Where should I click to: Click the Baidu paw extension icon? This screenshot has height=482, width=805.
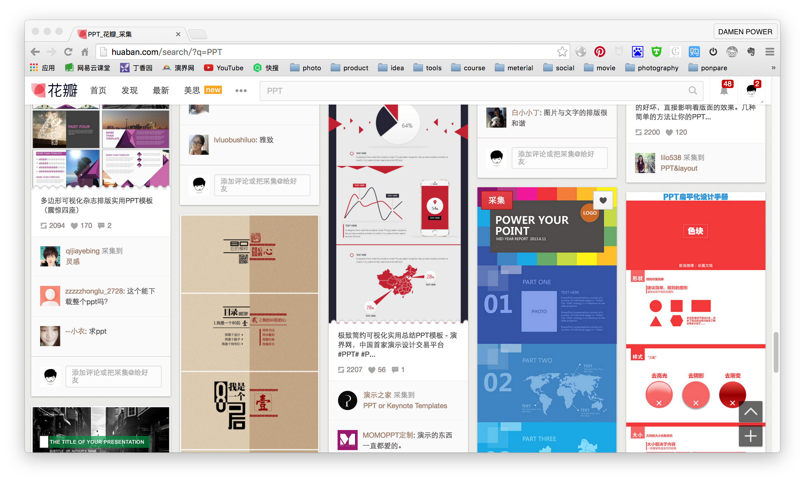(x=637, y=52)
